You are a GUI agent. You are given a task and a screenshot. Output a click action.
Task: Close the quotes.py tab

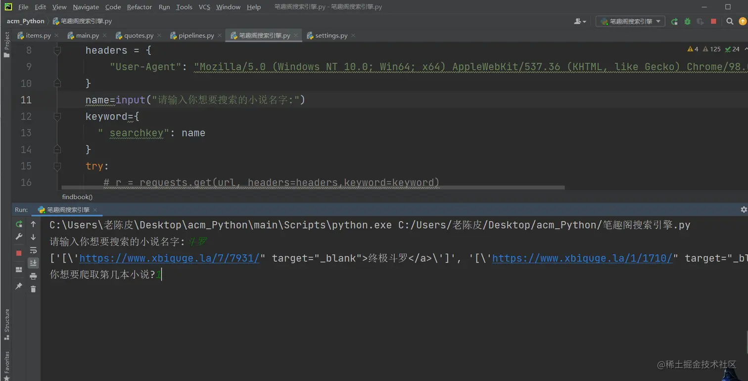(x=159, y=36)
